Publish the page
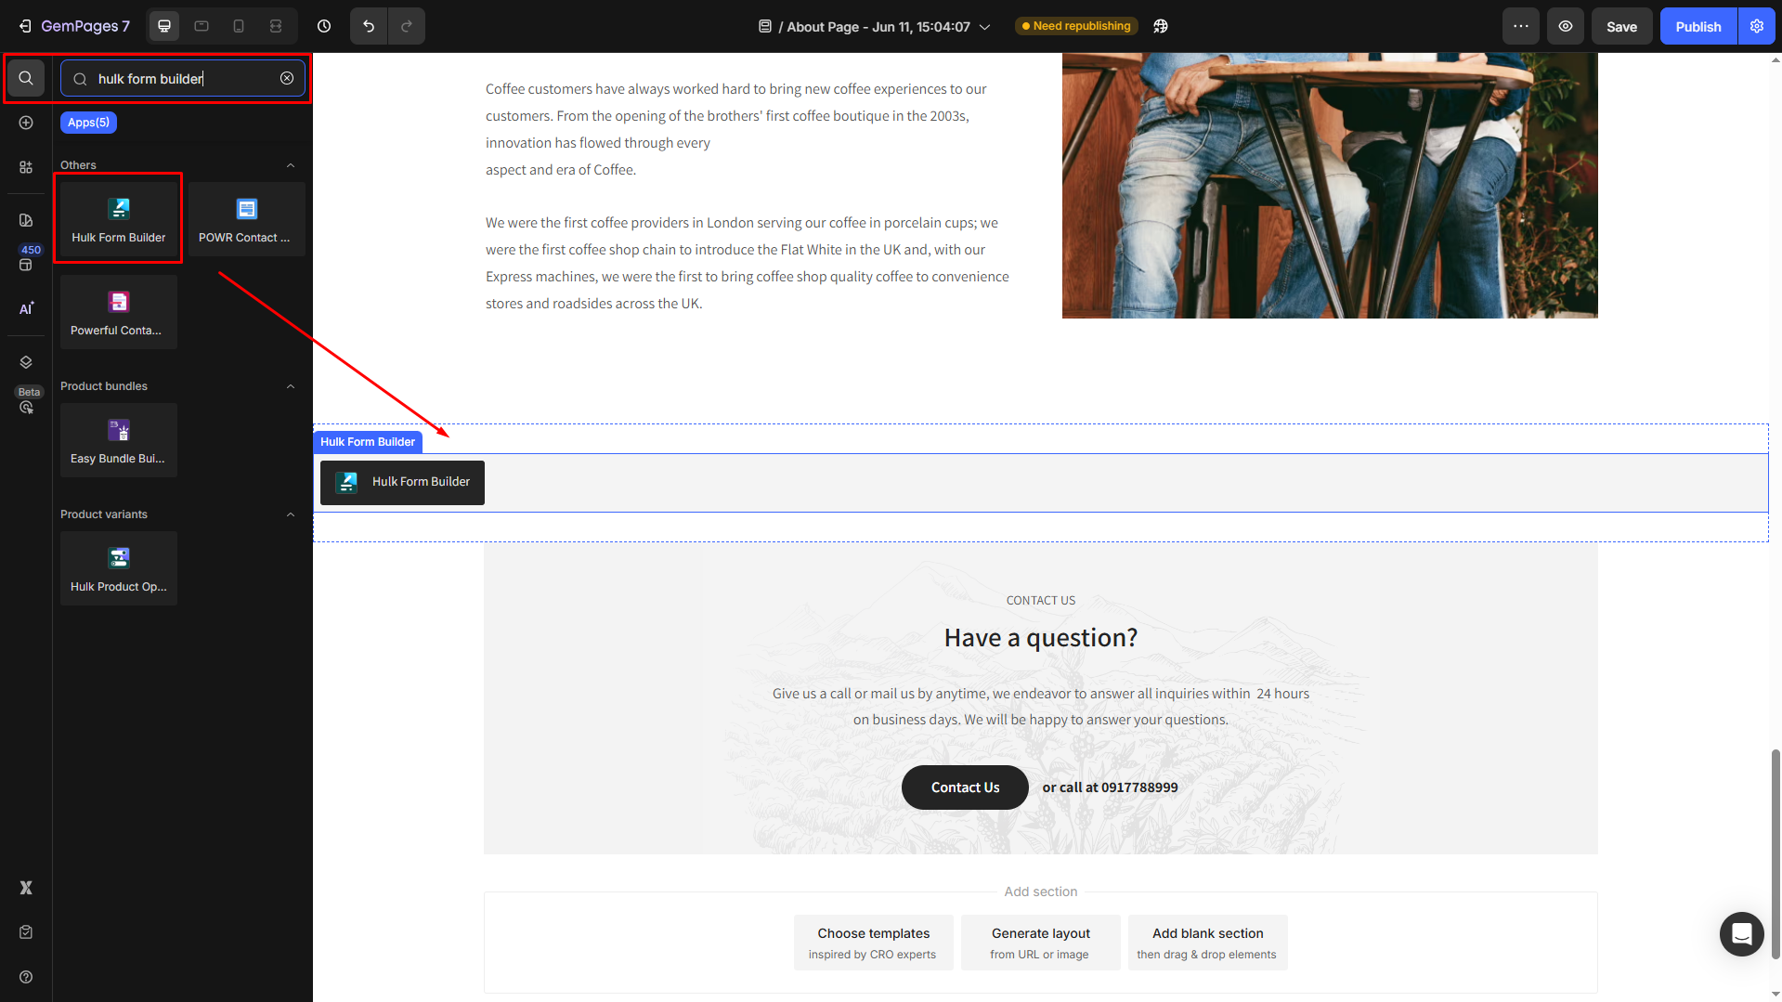 tap(1698, 26)
